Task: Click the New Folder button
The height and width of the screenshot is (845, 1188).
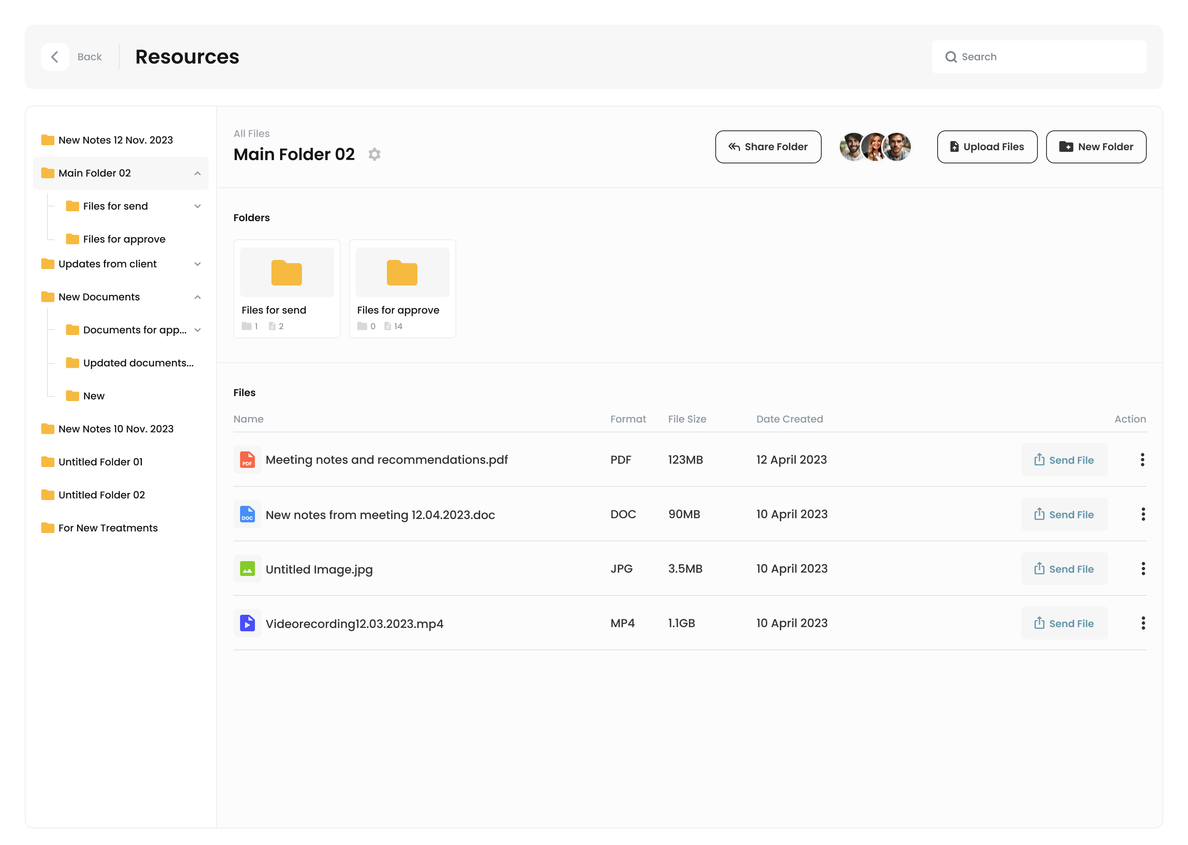Action: click(x=1096, y=147)
